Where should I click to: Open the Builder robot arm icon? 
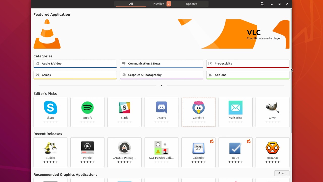click(50, 148)
